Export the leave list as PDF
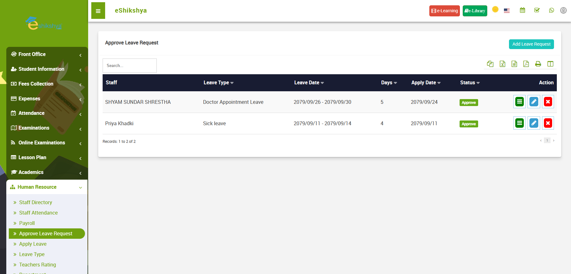Image resolution: width=571 pixels, height=274 pixels. pos(526,64)
